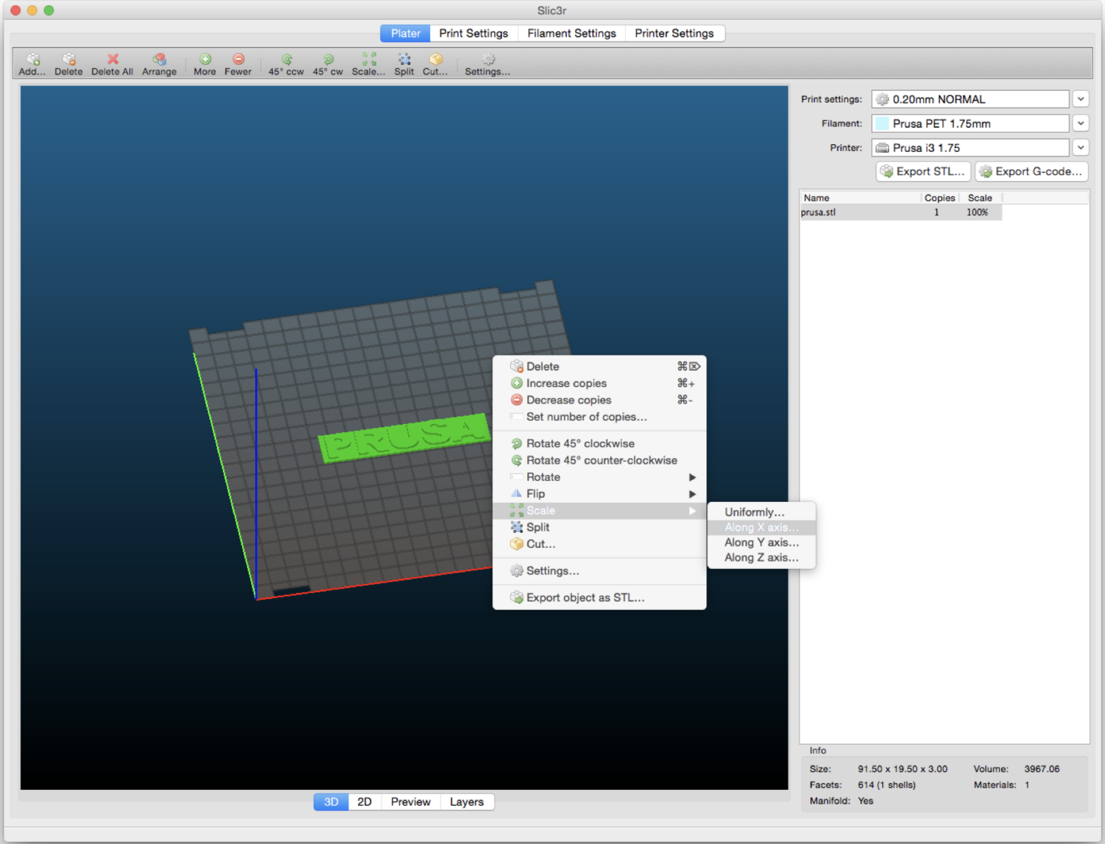Click the Scale column header
Image resolution: width=1105 pixels, height=844 pixels.
pyautogui.click(x=980, y=198)
